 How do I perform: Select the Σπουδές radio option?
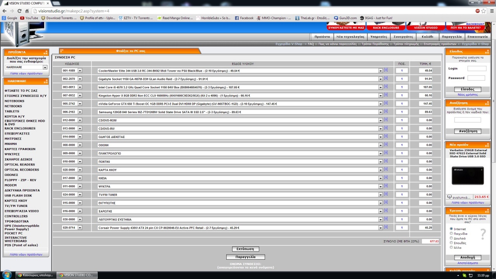point(451,243)
